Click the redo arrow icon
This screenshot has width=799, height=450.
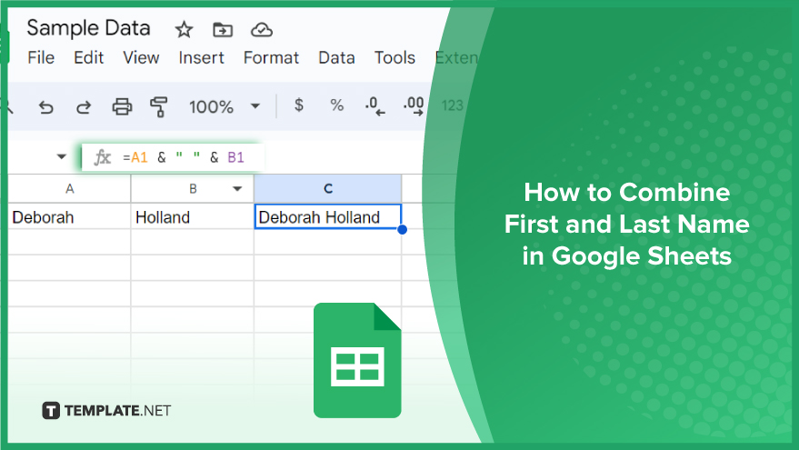click(x=84, y=107)
